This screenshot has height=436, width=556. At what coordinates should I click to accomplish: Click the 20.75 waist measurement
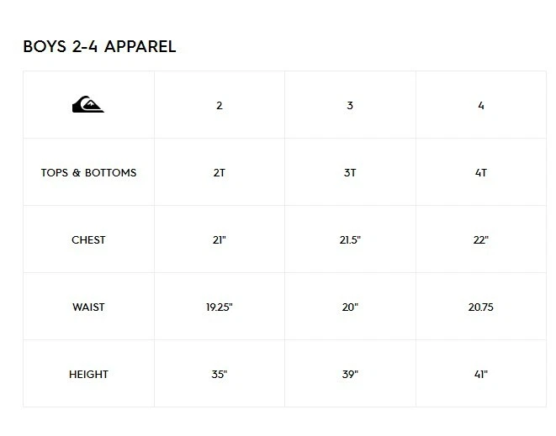(481, 307)
